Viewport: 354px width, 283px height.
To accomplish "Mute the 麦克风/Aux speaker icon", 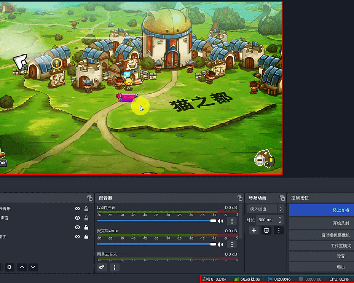I will pyautogui.click(x=220, y=244).
